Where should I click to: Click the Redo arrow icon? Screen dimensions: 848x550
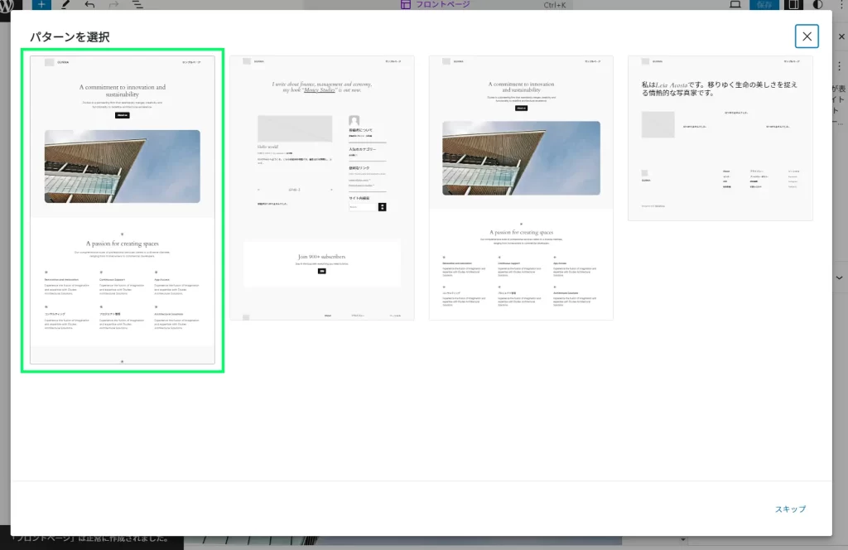(113, 4)
